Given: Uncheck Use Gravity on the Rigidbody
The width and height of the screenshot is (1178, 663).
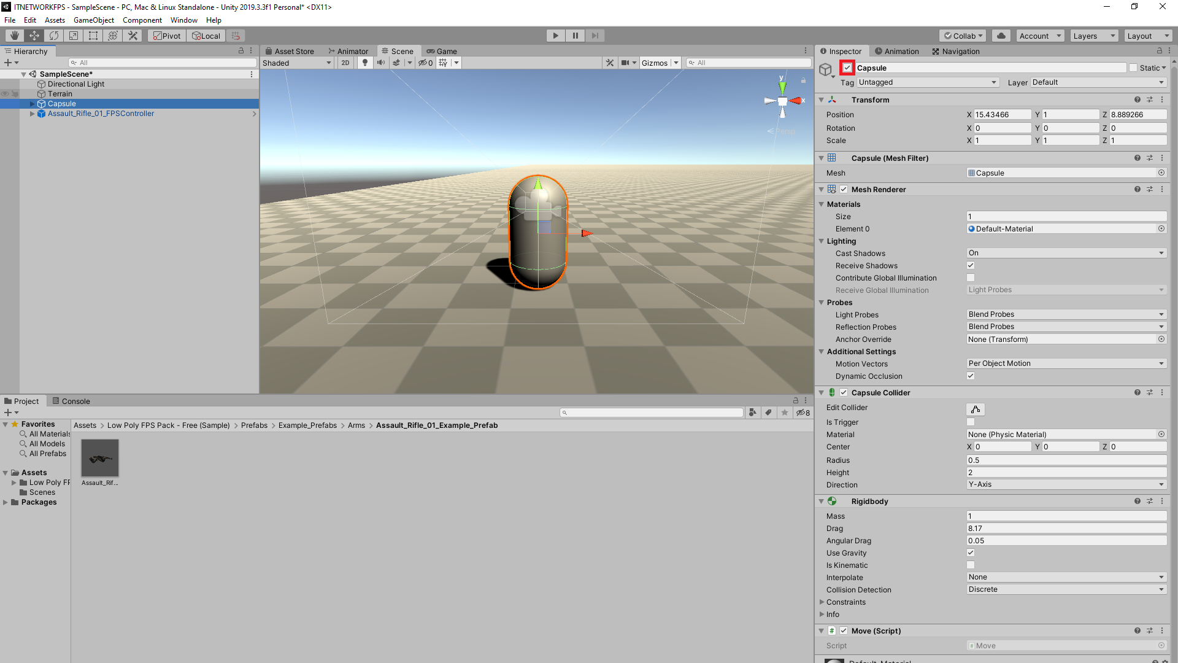Looking at the screenshot, I should coord(971,552).
